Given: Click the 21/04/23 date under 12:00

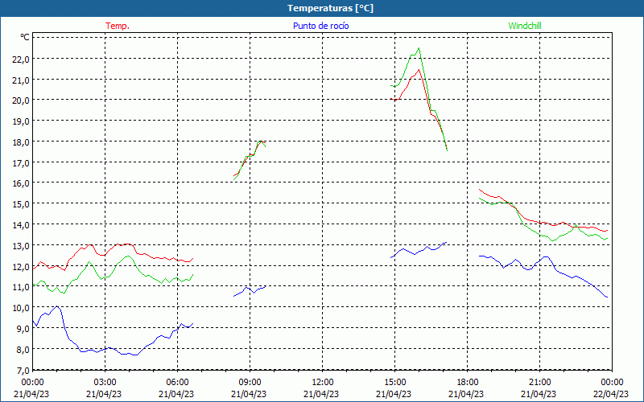Looking at the screenshot, I should click(x=321, y=394).
